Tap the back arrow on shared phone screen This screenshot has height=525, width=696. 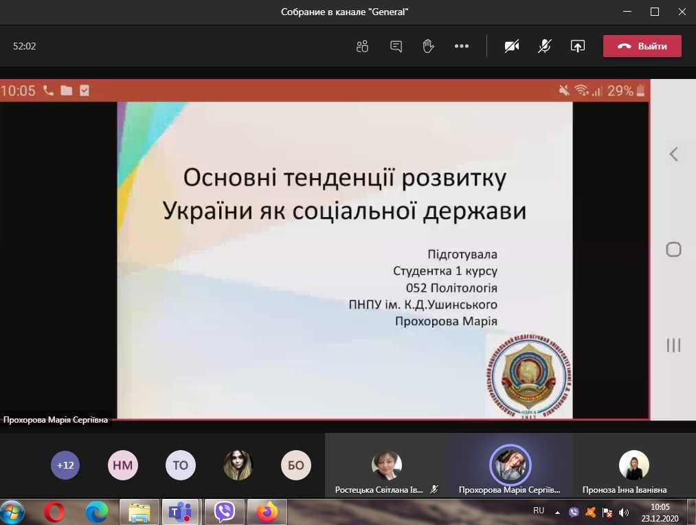coord(673,154)
